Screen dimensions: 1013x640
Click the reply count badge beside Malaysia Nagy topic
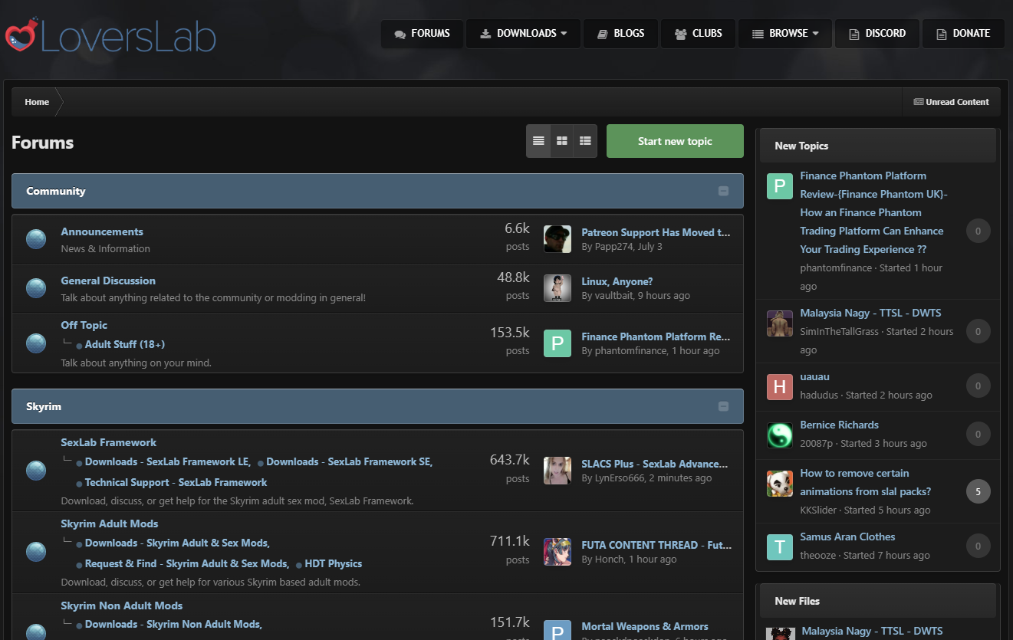point(978,331)
